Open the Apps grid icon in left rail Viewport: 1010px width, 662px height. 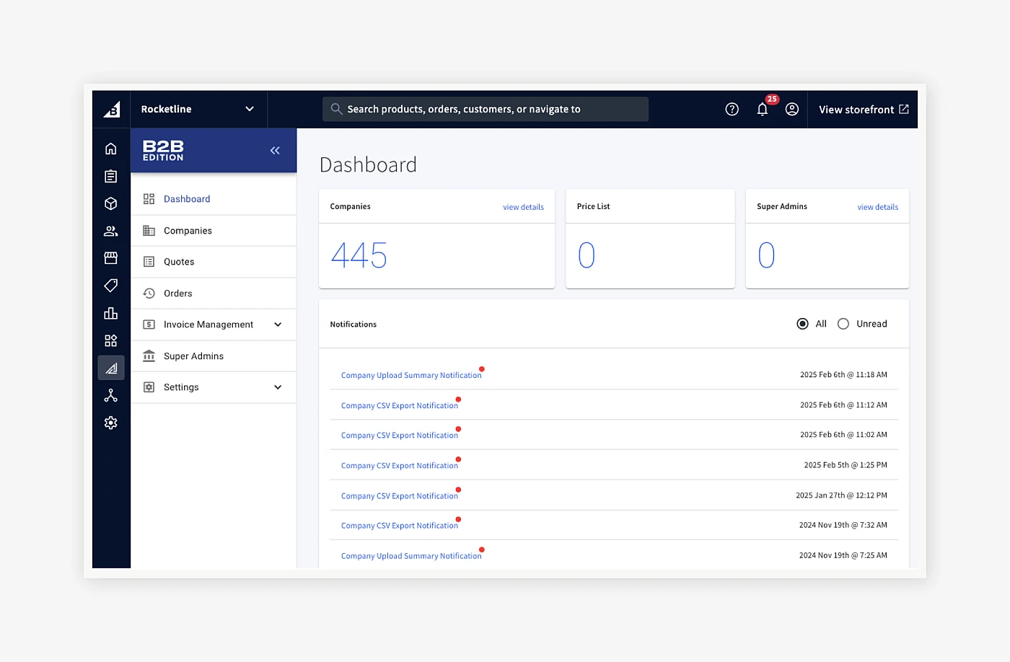110,340
